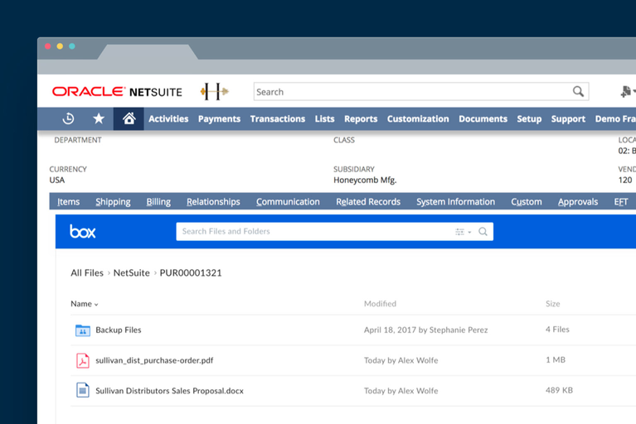Click the Search Files and Folders box
This screenshot has height=424, width=636.
315,232
